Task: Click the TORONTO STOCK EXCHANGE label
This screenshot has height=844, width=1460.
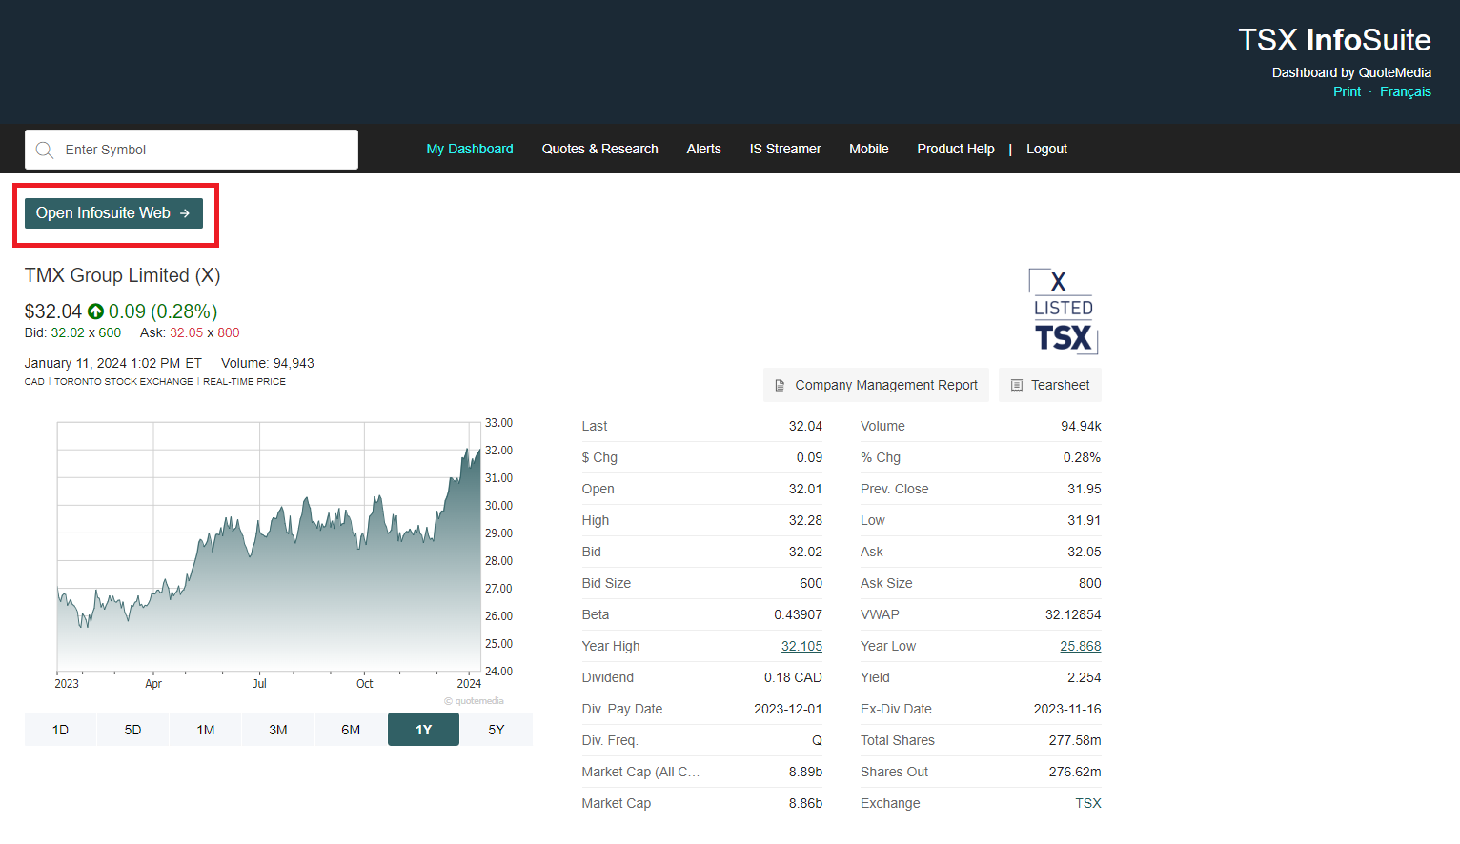Action: tap(124, 381)
